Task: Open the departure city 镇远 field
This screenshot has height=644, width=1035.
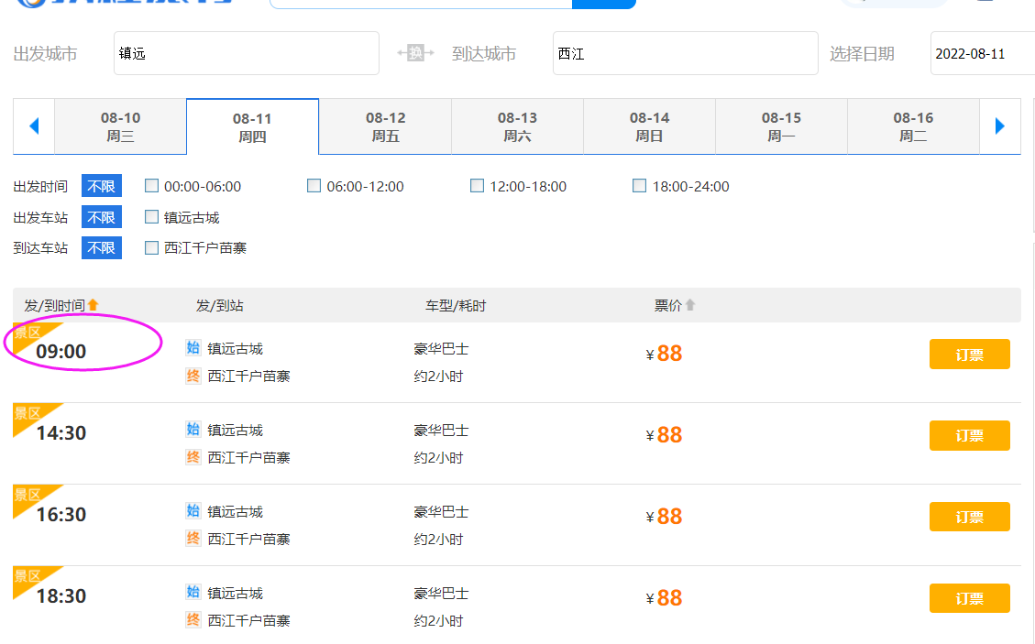Action: coord(246,54)
